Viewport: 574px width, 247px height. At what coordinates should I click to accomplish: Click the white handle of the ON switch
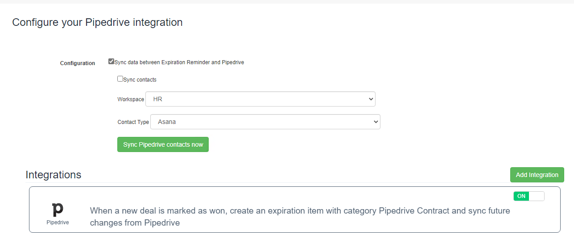click(x=537, y=196)
